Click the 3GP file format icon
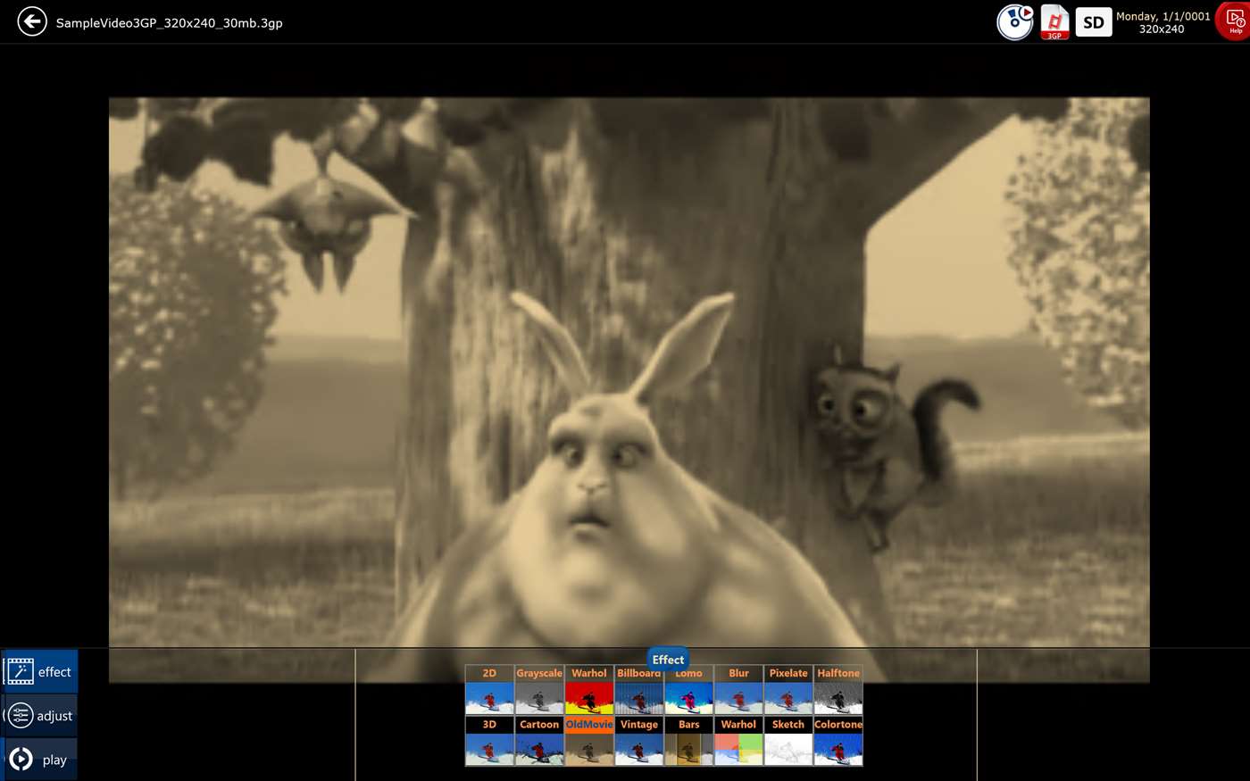Viewport: 1250px width, 781px height. [x=1054, y=22]
